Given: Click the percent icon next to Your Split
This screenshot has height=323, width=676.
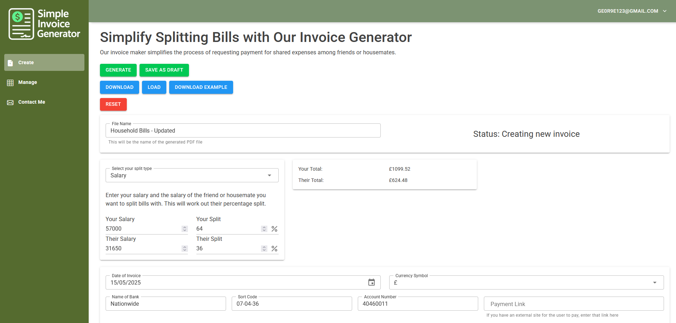Looking at the screenshot, I should point(274,228).
